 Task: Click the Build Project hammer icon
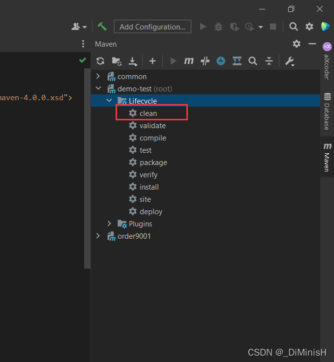click(x=102, y=27)
